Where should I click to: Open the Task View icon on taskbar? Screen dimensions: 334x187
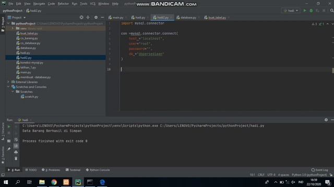29,182
